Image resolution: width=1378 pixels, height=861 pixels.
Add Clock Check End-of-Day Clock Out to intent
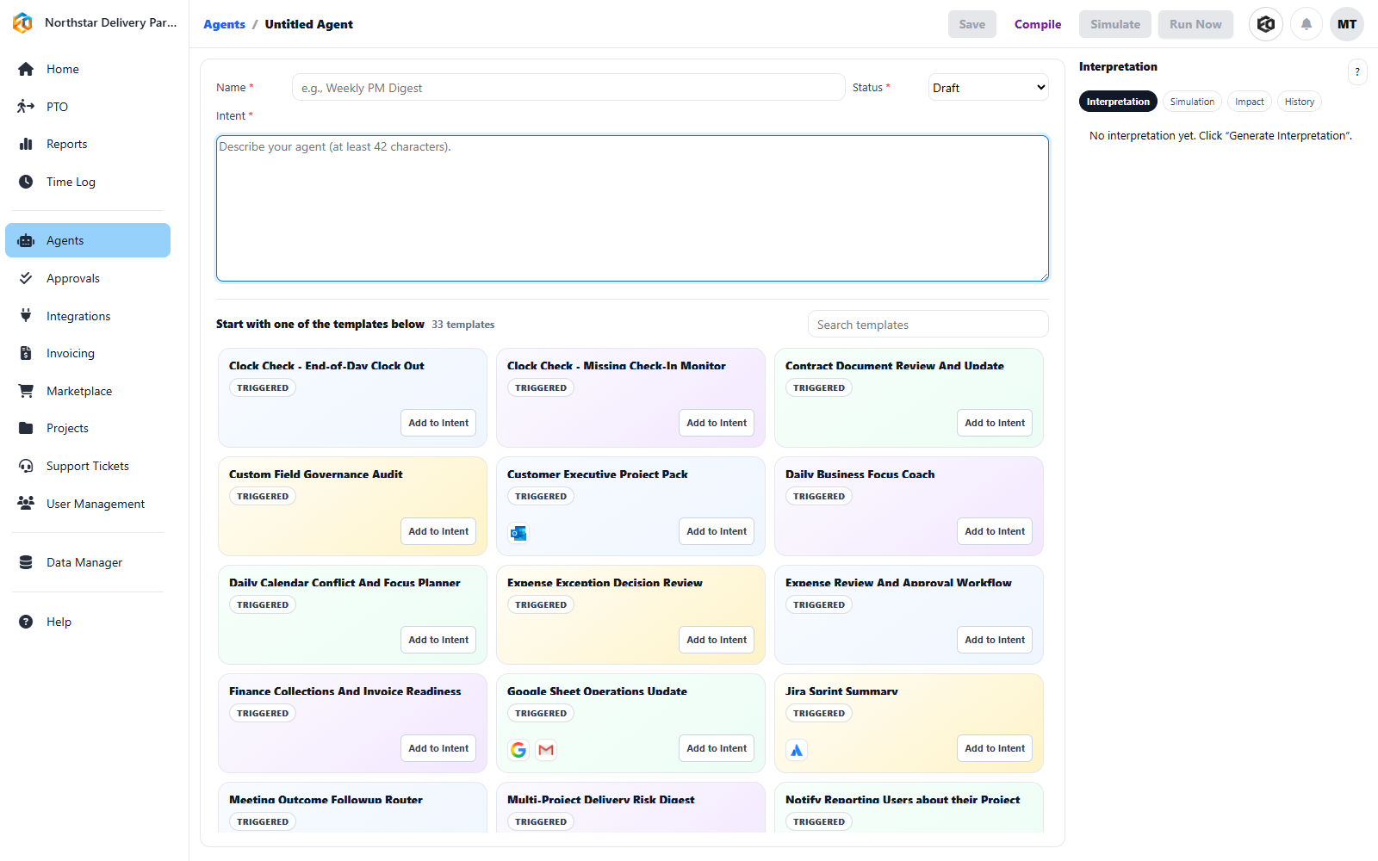click(438, 423)
